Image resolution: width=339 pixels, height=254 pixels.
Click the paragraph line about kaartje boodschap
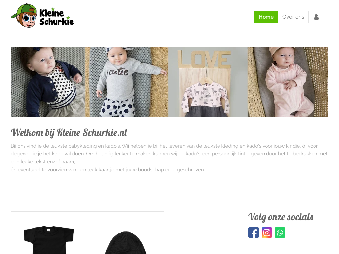(108, 170)
